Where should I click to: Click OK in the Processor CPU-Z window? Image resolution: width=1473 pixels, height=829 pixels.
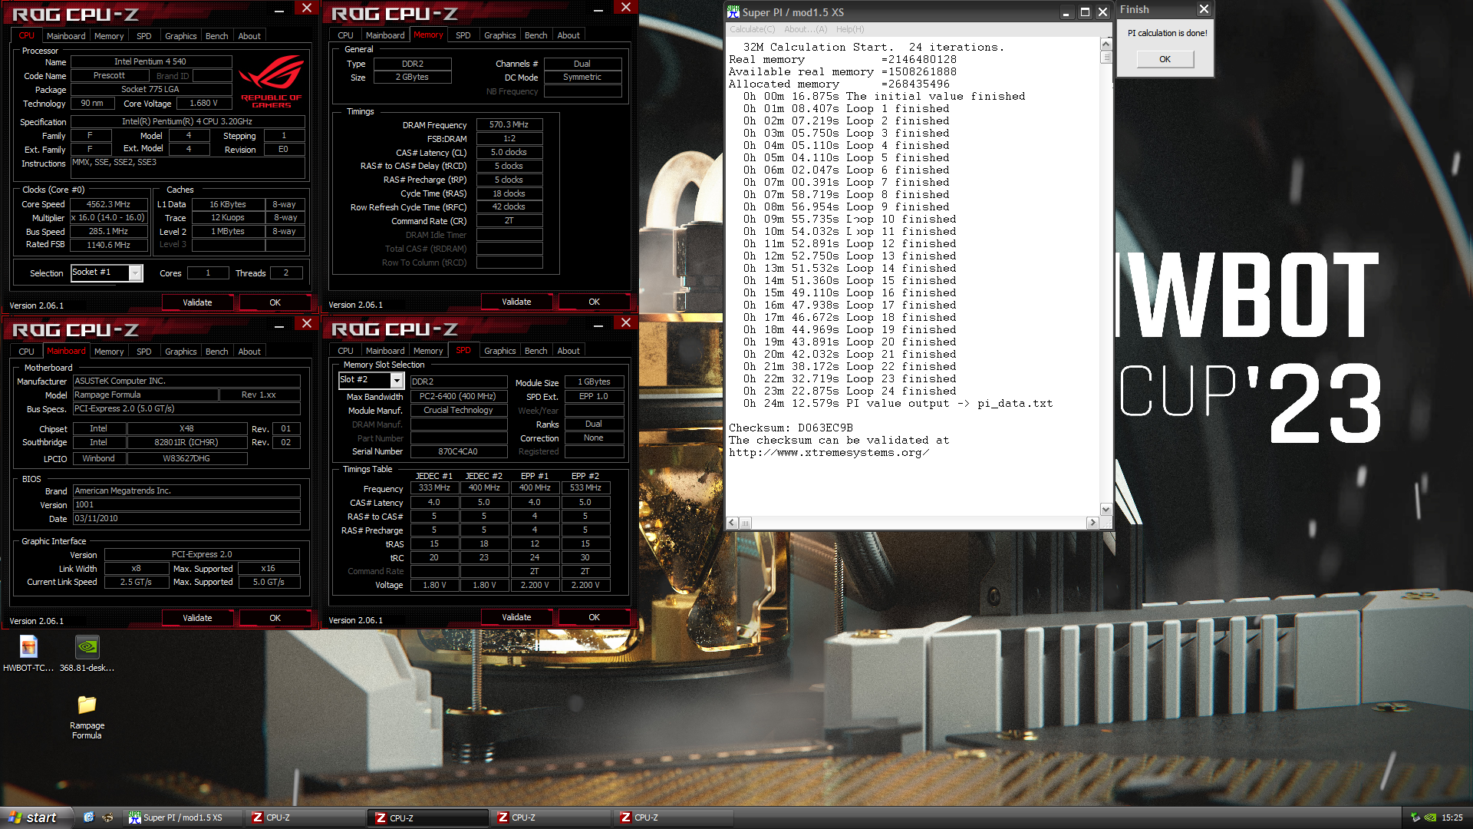(x=275, y=302)
